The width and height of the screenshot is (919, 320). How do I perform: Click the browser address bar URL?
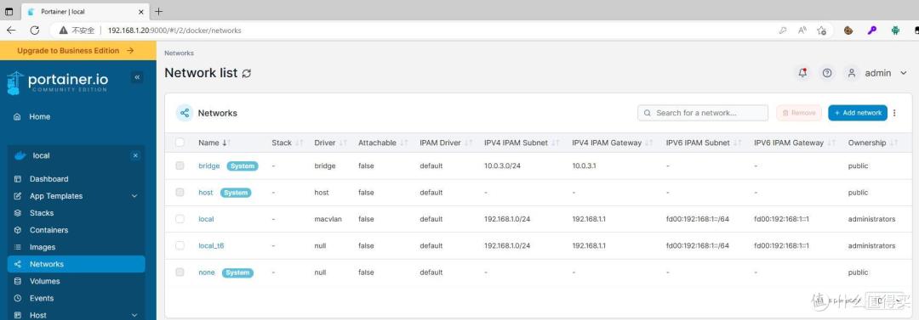(x=174, y=31)
